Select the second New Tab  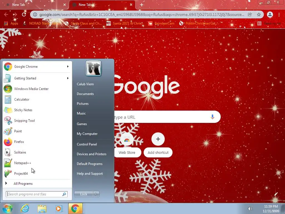pos(102,5)
